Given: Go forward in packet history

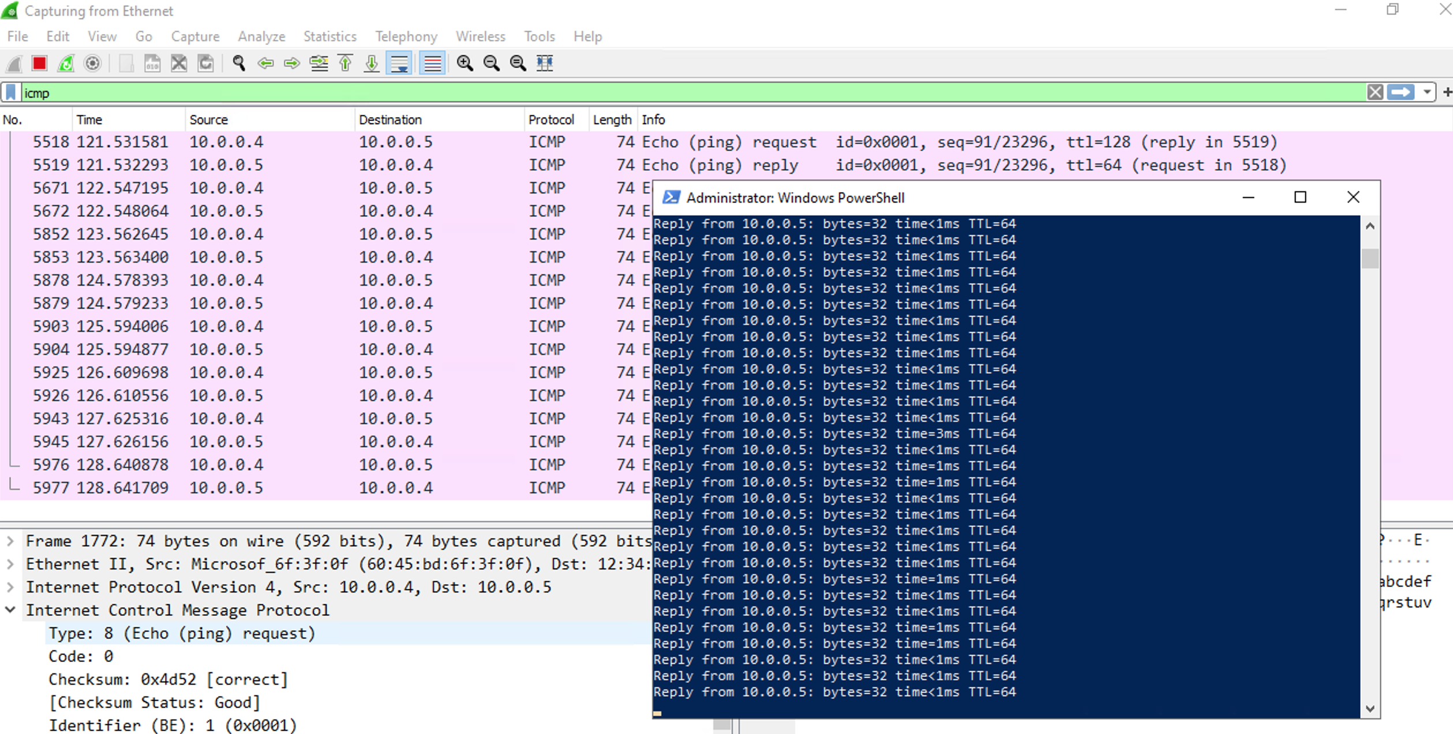Looking at the screenshot, I should pos(292,63).
